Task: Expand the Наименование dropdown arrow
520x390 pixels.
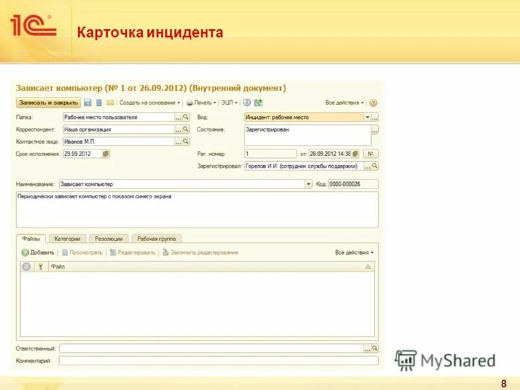Action: tap(310, 183)
